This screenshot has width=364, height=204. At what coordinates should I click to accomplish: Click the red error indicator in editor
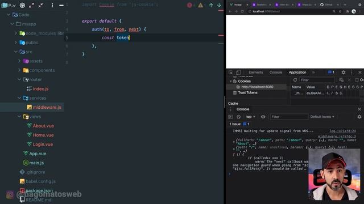point(189,5)
